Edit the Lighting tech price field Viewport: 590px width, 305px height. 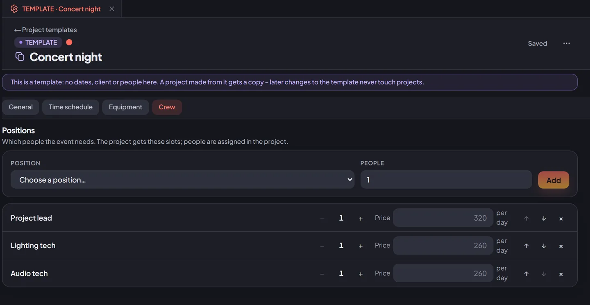pos(443,245)
